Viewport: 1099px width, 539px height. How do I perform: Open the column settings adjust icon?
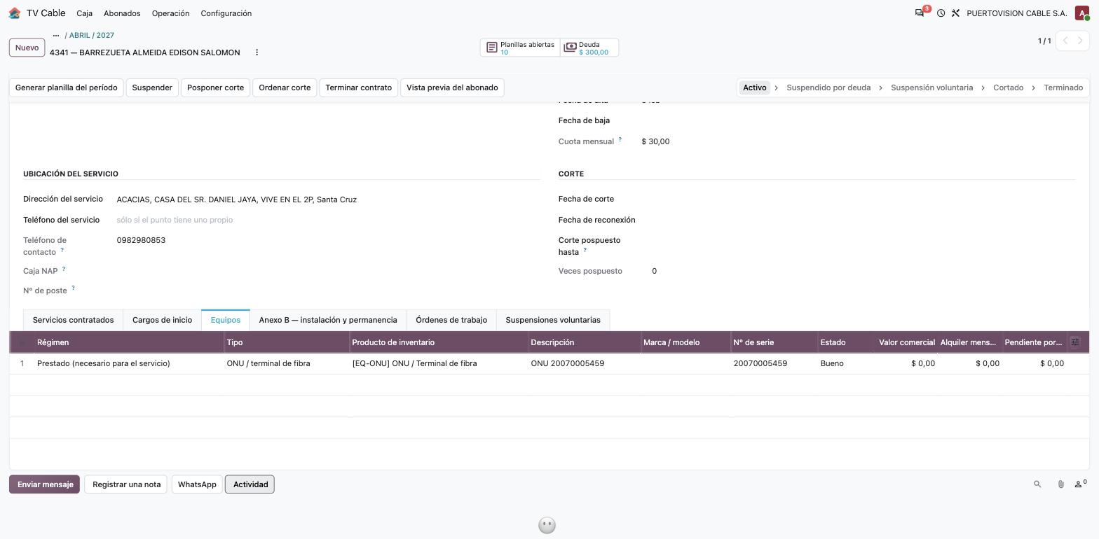pos(1075,342)
